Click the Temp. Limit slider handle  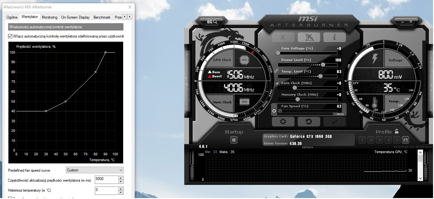320,76
